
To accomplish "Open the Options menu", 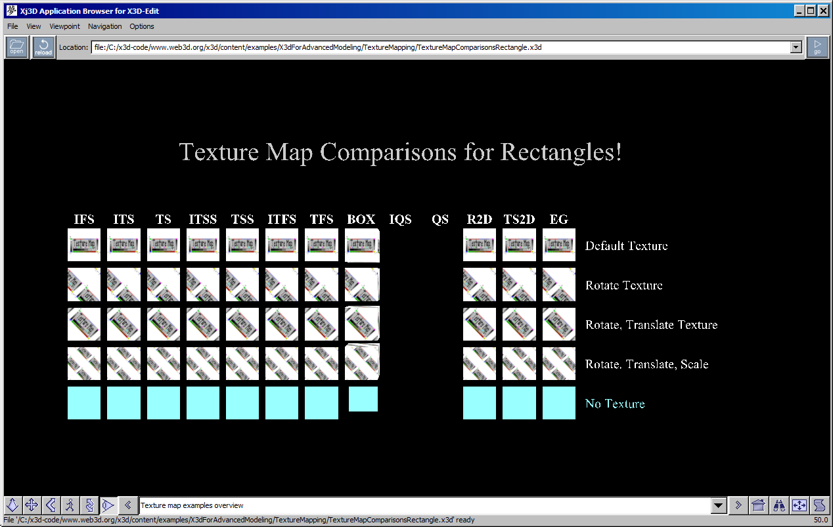I will (141, 26).
